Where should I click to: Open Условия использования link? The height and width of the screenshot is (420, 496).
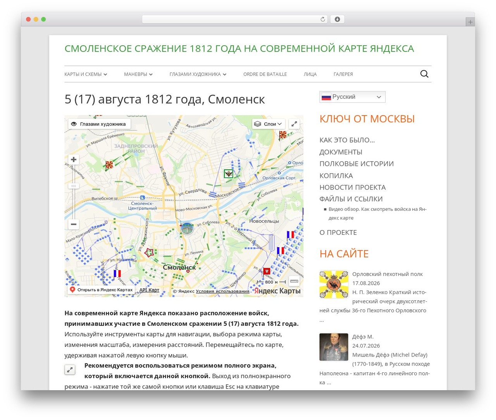tap(222, 291)
